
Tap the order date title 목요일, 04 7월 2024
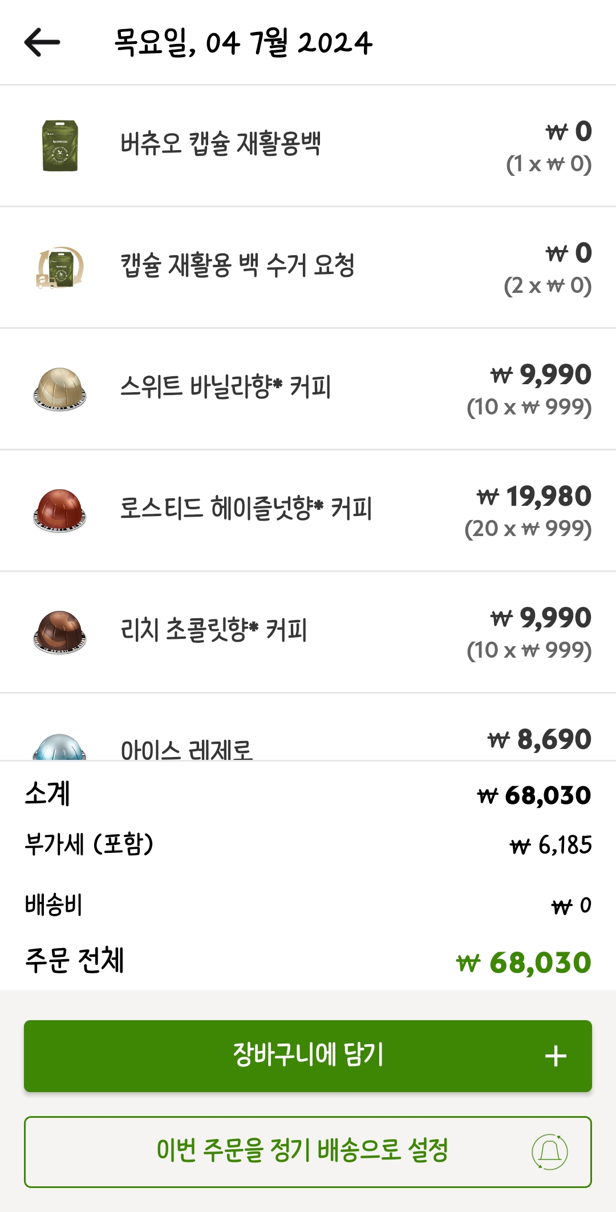click(x=244, y=43)
